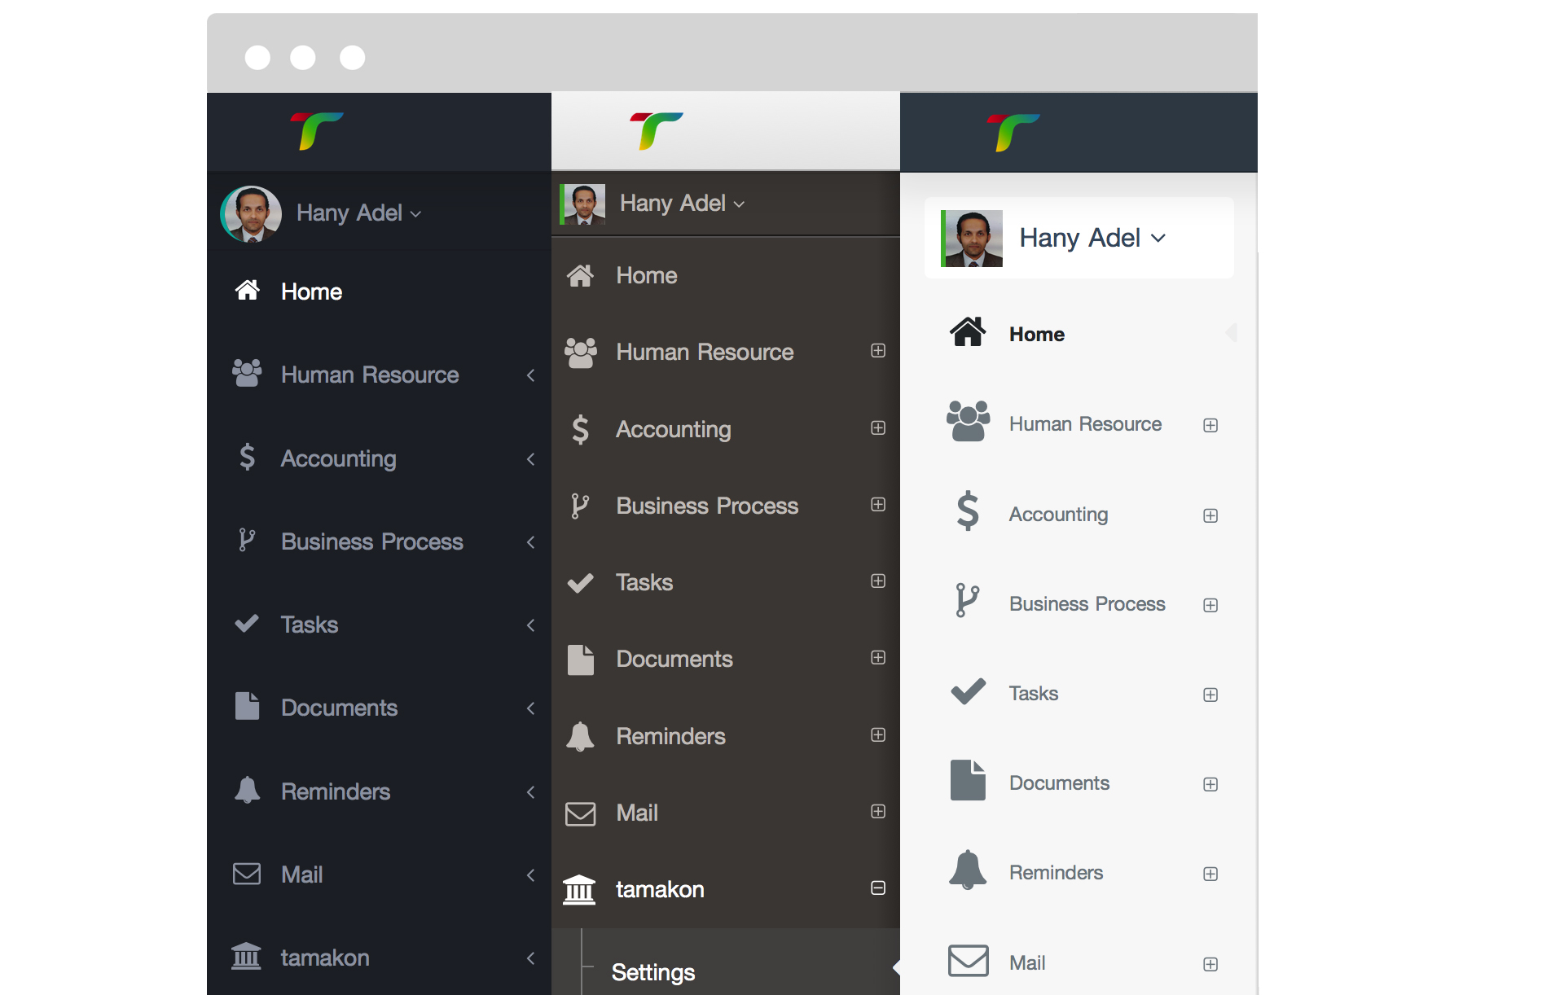
Task: Expand Human Resource plus box in brown sidebar
Action: (878, 350)
